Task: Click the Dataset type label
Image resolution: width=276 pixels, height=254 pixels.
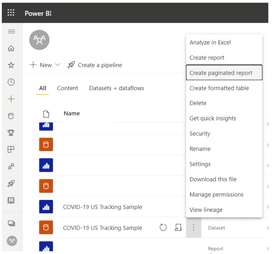Action: pos(216,228)
